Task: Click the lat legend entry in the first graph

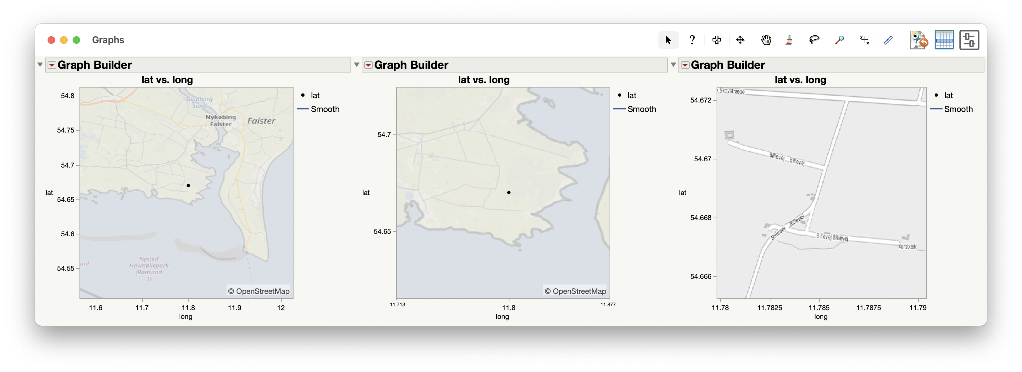Action: (315, 95)
